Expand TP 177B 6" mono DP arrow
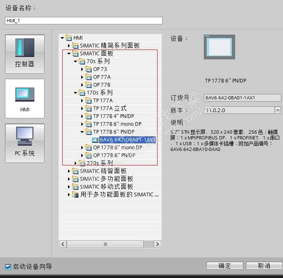This screenshot has width=283, height=278. point(82,124)
